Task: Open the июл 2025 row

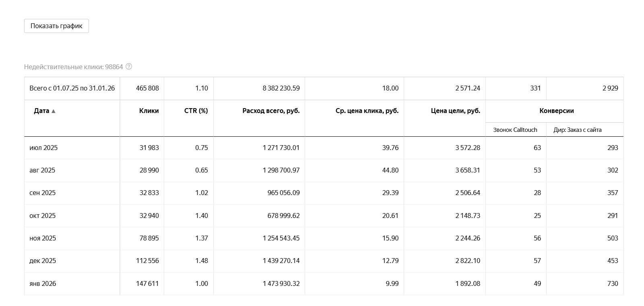Action: (324, 148)
